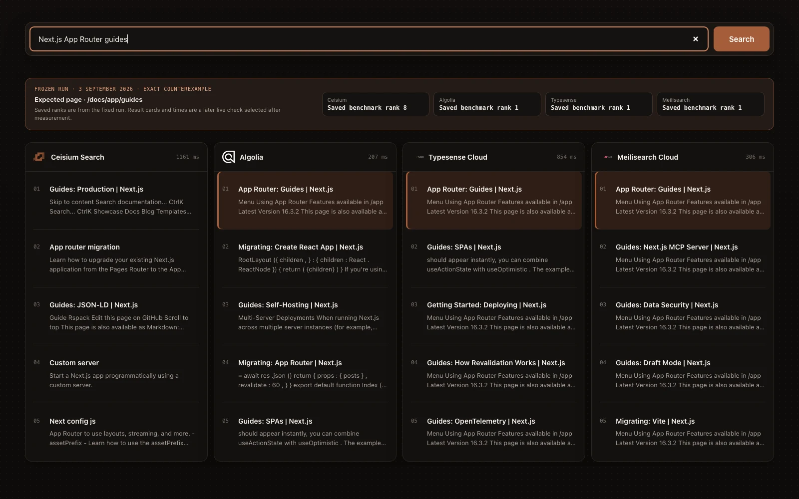This screenshot has height=499, width=799.
Task: Click the orange Search button
Action: pos(741,39)
